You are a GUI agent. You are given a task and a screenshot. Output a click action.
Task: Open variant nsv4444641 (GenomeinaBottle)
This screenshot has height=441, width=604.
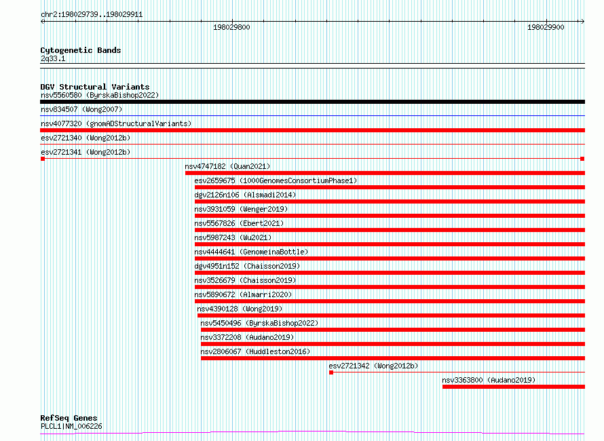251,252
